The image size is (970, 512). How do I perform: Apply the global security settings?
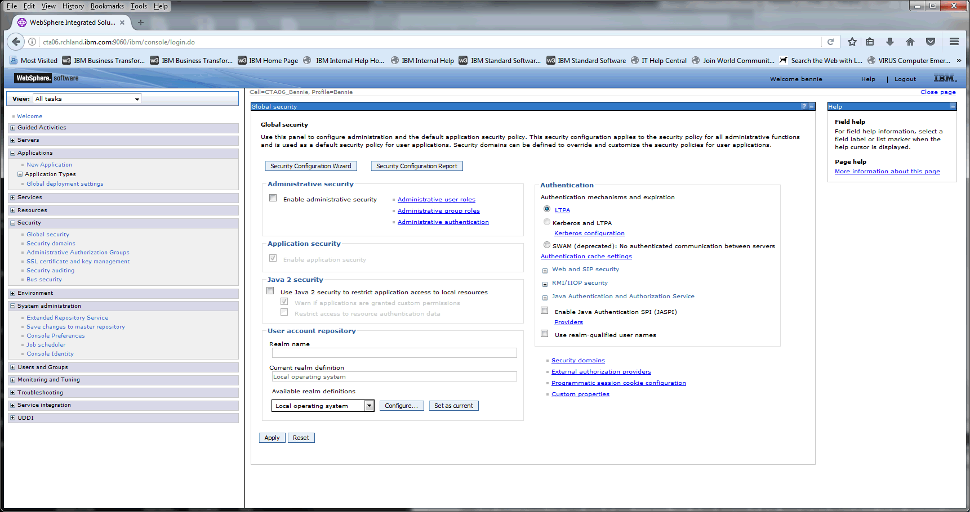(x=272, y=438)
